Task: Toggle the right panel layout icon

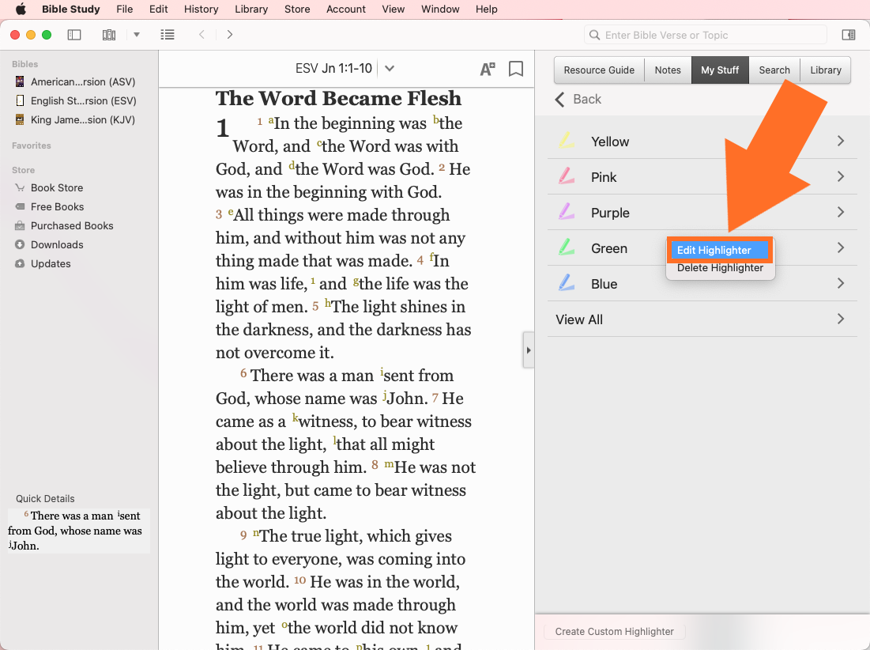Action: [x=848, y=35]
